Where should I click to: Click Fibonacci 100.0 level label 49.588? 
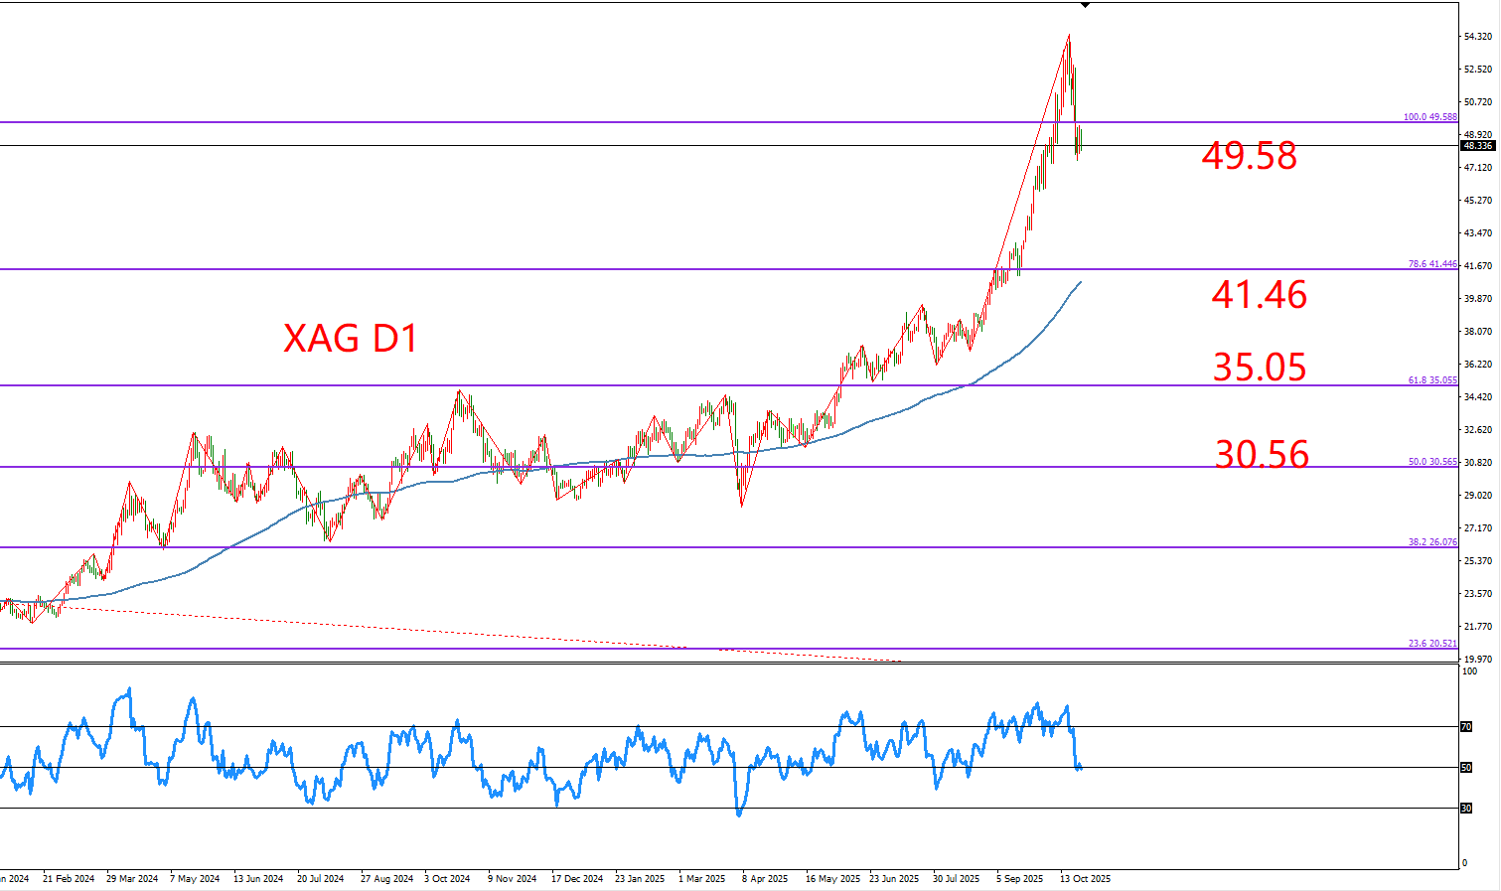pos(1429,117)
